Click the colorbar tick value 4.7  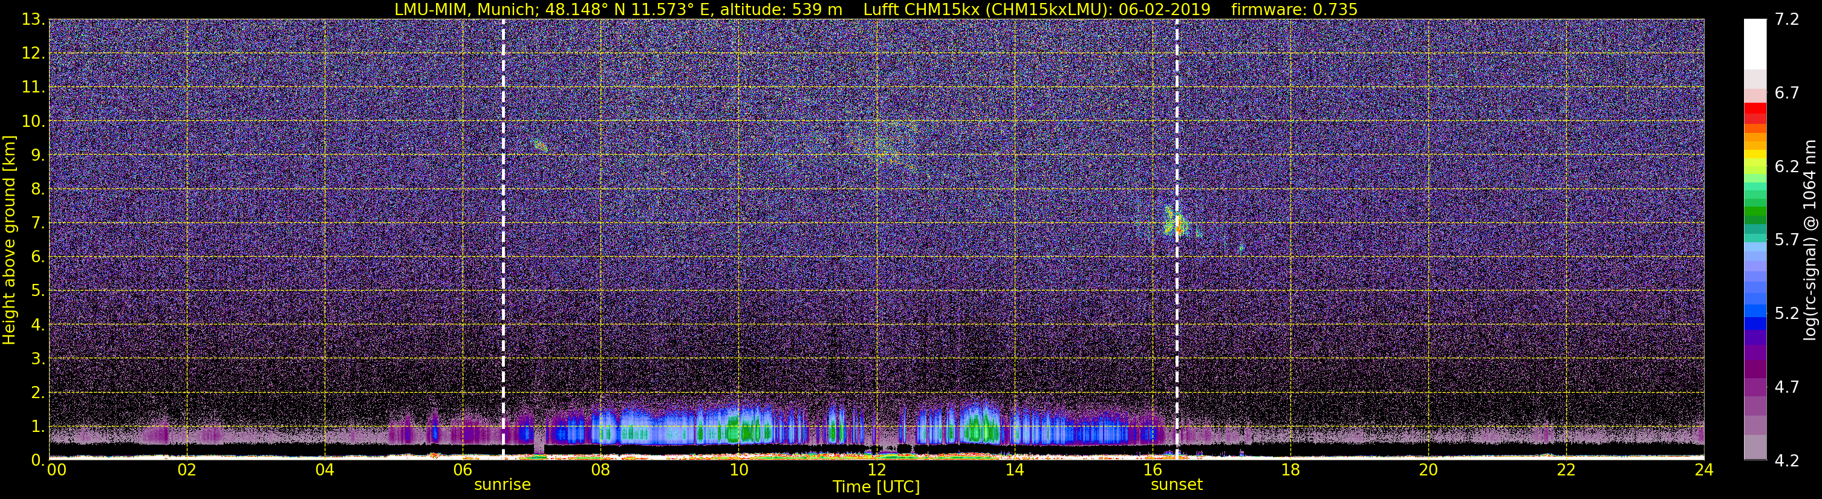tap(1787, 387)
